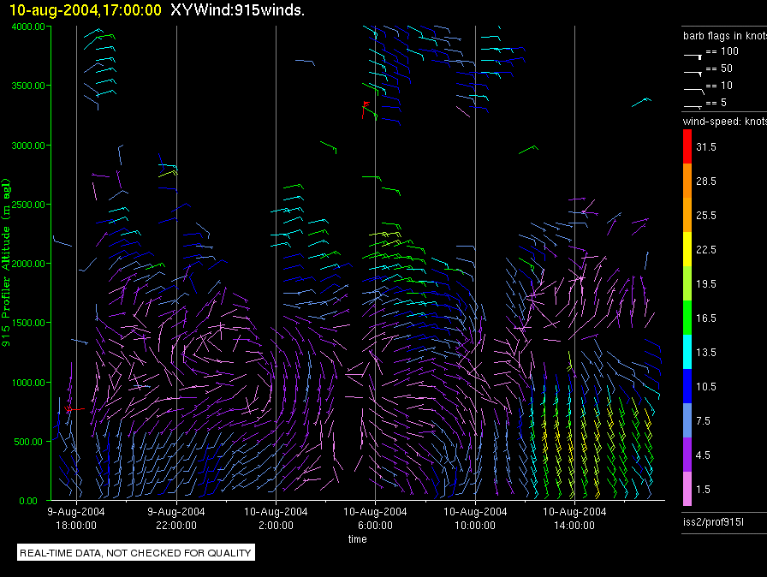Image resolution: width=767 pixels, height=577 pixels.
Task: Click the 10-Aug-2004 14:00:00 time axis label
Action: [x=574, y=517]
